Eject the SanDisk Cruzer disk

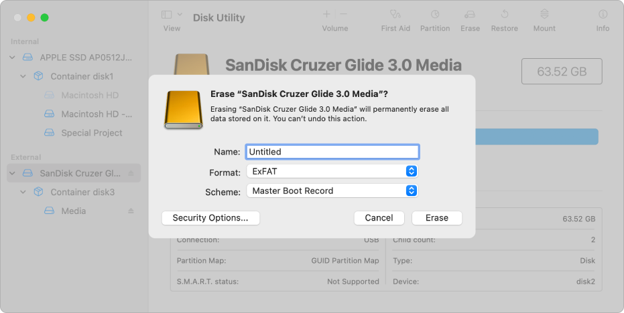point(131,173)
